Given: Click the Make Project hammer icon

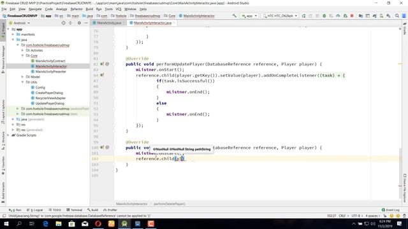Looking at the screenshot, I should pyautogui.click(x=235, y=15).
